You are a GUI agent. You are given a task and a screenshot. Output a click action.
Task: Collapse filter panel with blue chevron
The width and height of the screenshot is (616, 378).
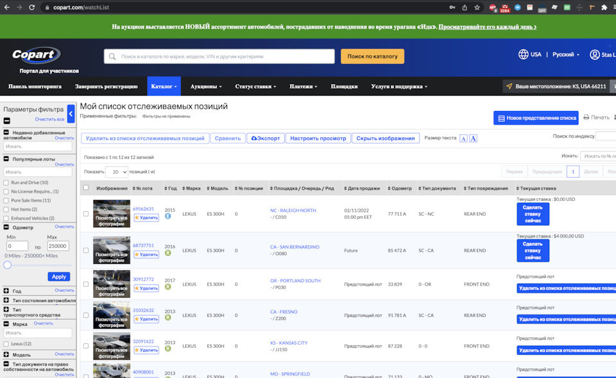[71, 114]
